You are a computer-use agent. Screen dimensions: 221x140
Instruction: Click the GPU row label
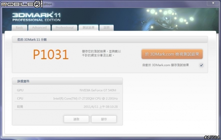point(20,90)
